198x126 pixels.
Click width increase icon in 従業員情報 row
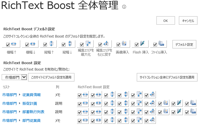85,94
